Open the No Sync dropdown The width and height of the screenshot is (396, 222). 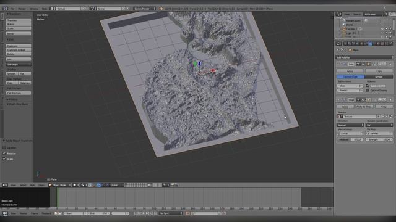[x=171, y=213]
